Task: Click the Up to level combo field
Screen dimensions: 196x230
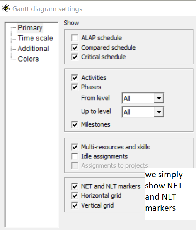Action: [143, 112]
